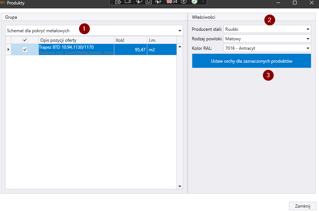Click the list scrollbar down arrow
Viewport: 319px width, 212px height.
click(x=180, y=186)
